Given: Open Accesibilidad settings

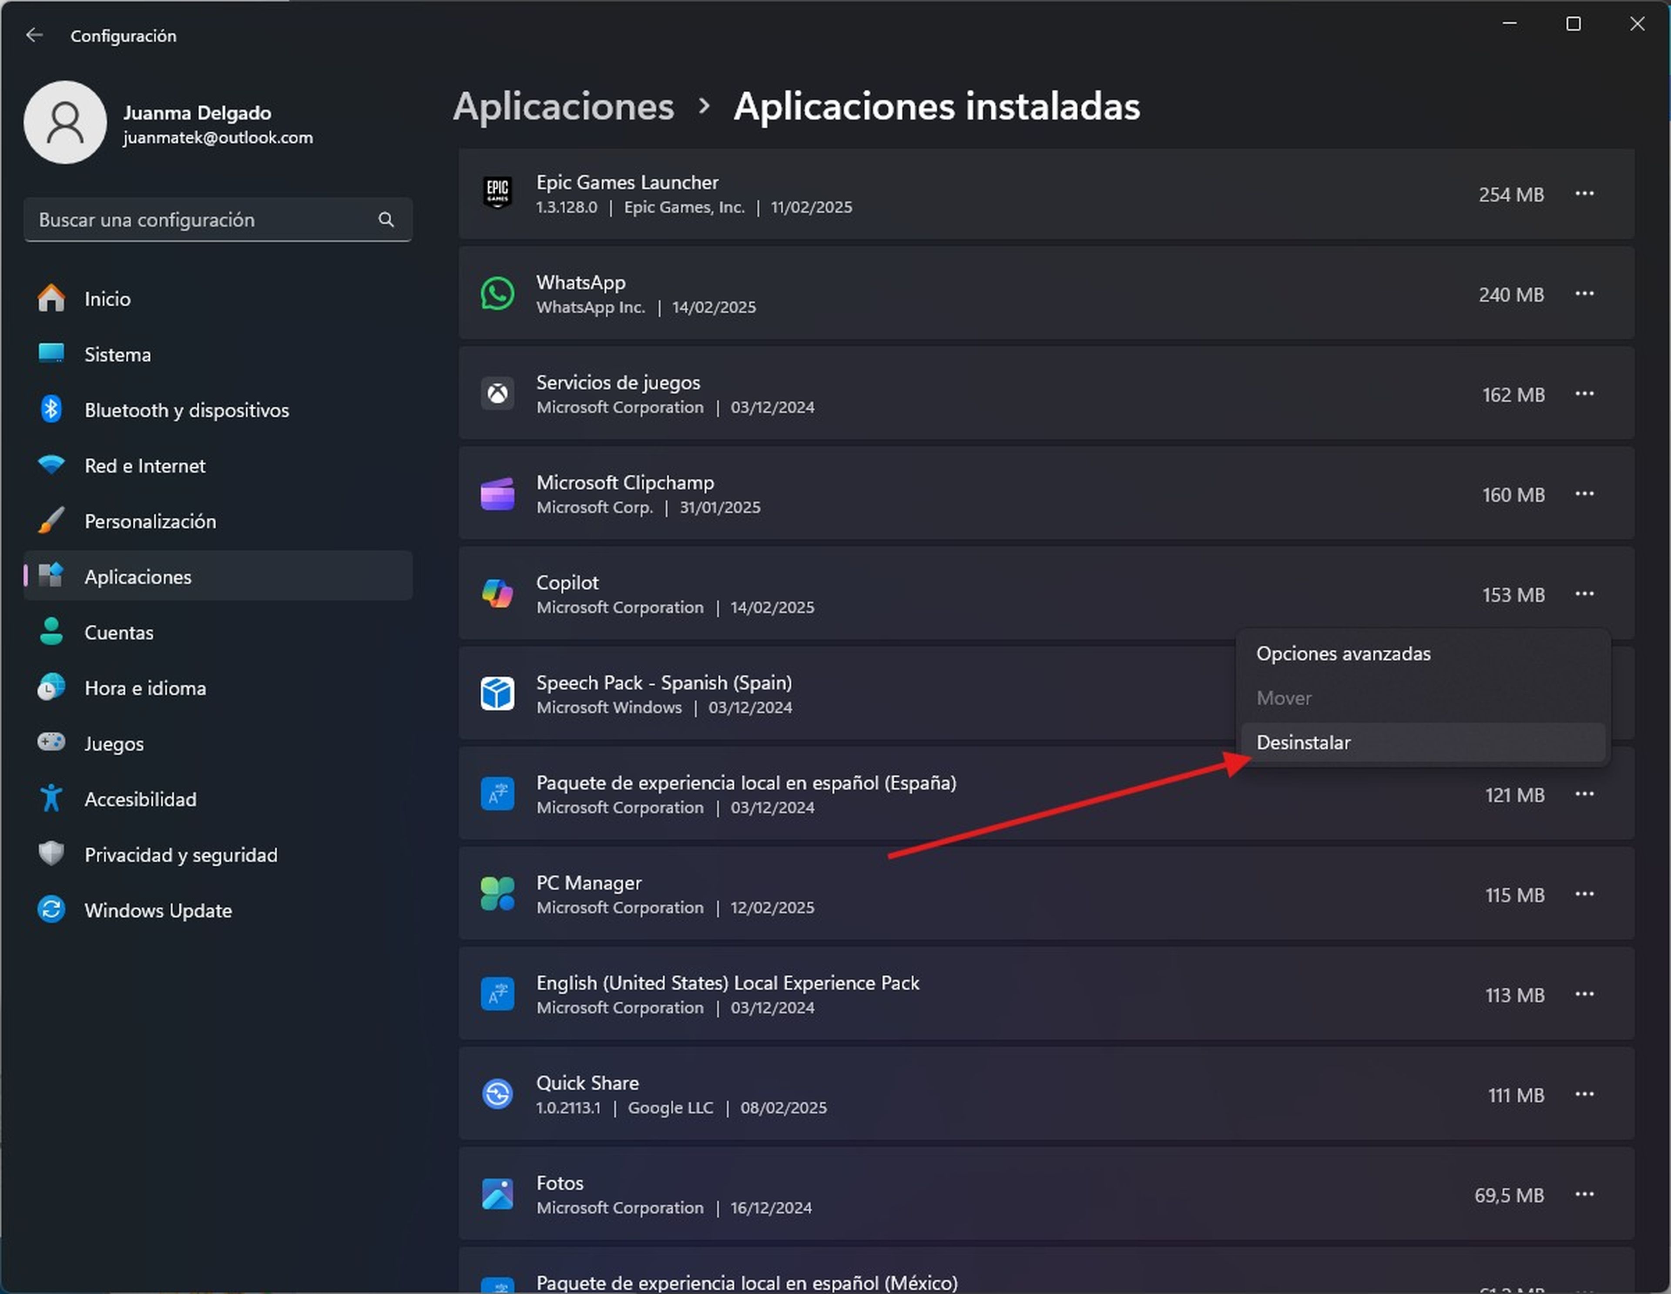Looking at the screenshot, I should [218, 799].
